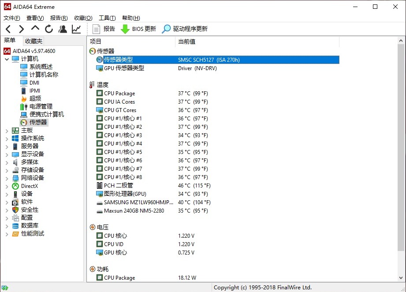
Task: Click the 数据库 database icon
Action: [15, 226]
